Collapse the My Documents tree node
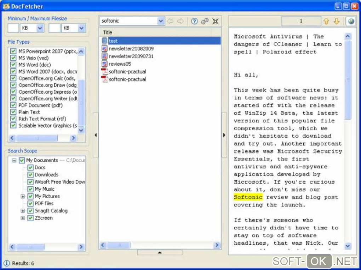The height and width of the screenshot is (270, 361). point(14,160)
